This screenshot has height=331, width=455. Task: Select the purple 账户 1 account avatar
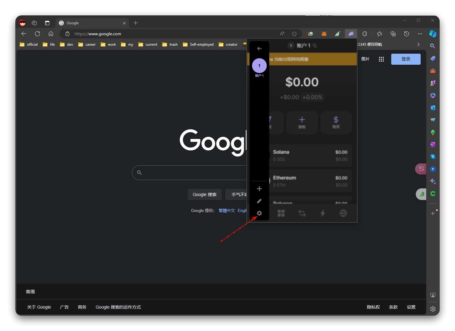tap(259, 66)
